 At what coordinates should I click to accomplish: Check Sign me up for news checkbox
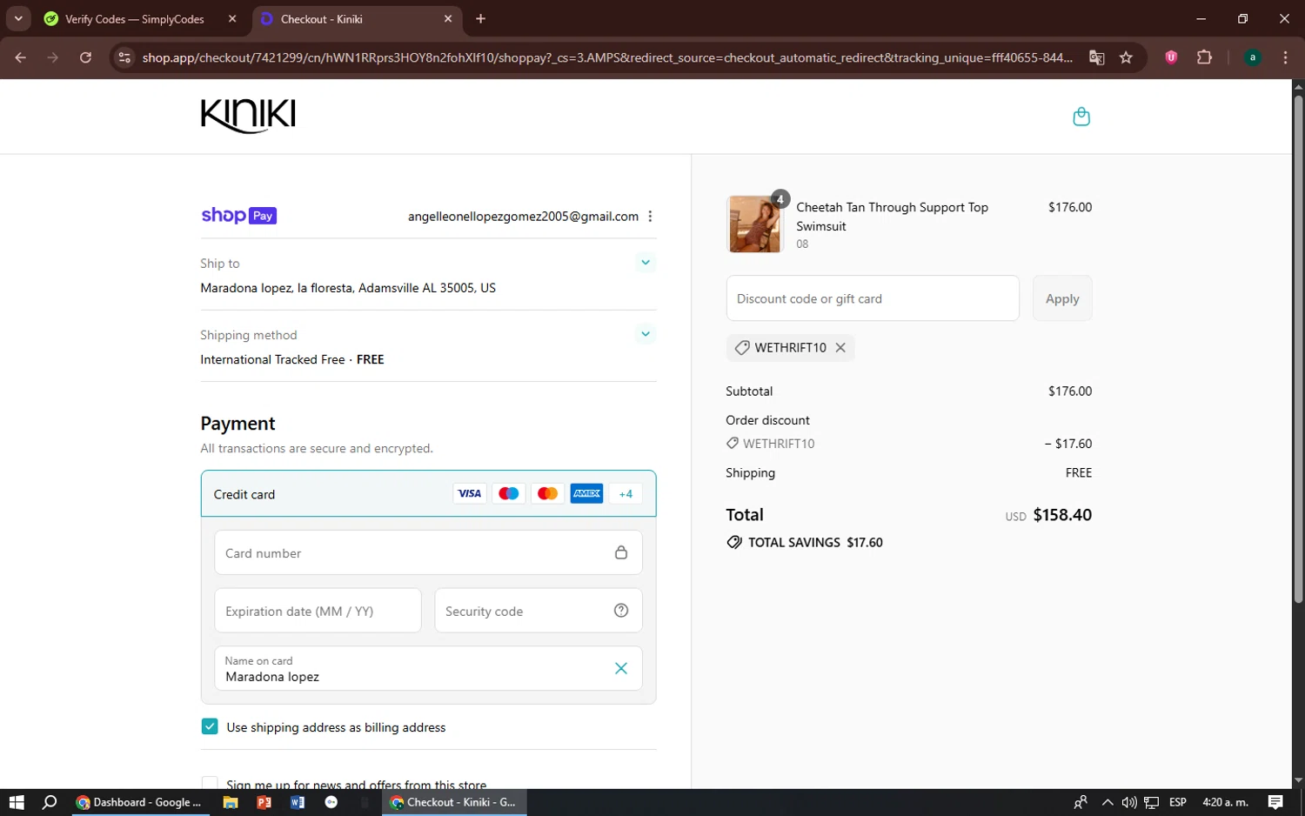pos(210,784)
